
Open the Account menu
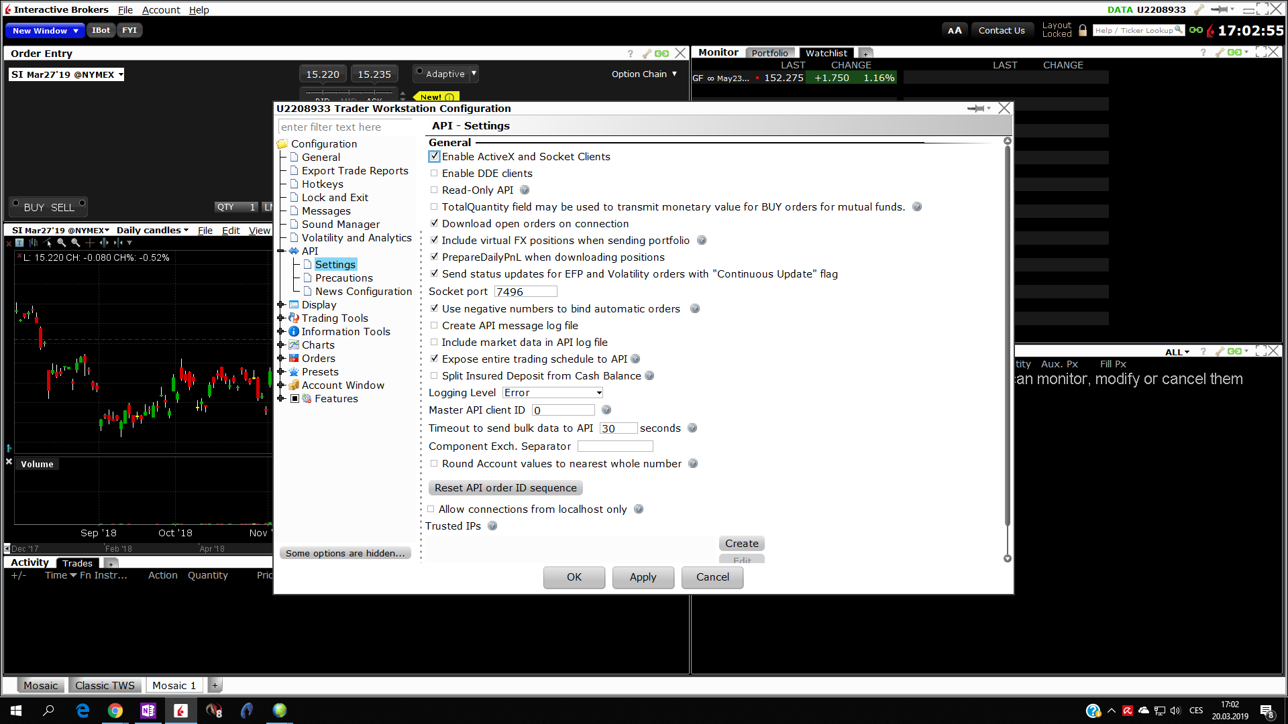pos(161,10)
